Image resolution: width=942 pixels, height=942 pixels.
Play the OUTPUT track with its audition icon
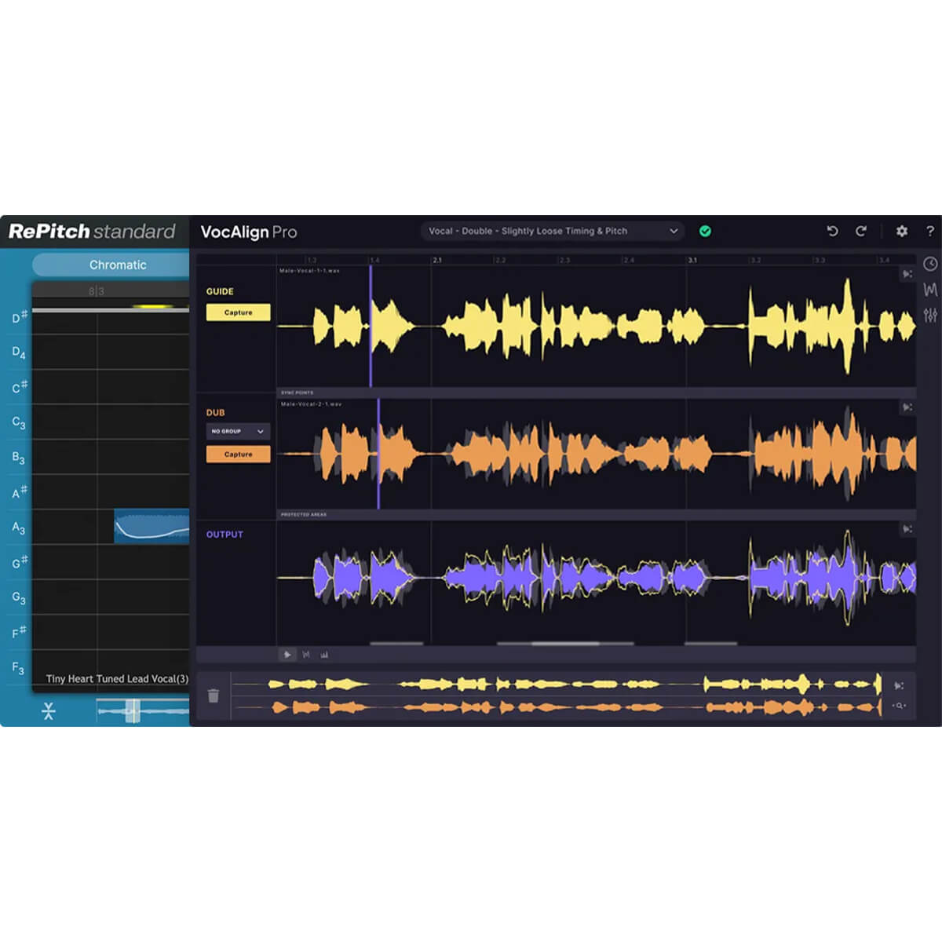click(x=907, y=529)
